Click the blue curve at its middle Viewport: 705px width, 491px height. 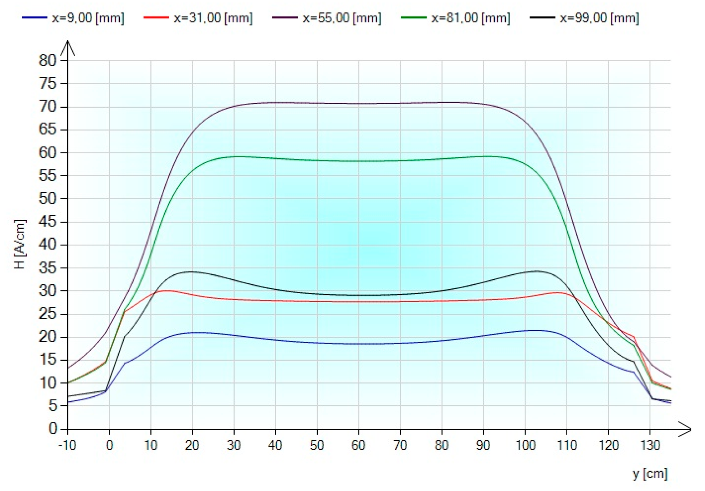click(x=358, y=344)
